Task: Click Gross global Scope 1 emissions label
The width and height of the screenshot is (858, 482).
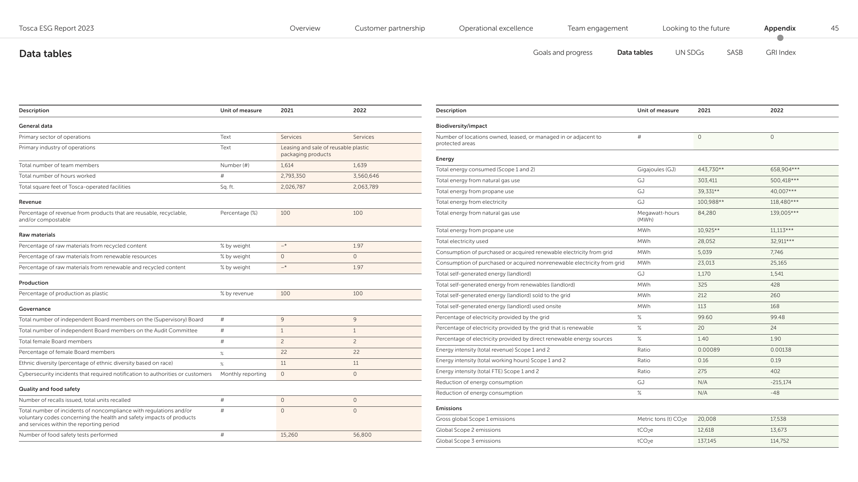Action: pyautogui.click(x=475, y=419)
